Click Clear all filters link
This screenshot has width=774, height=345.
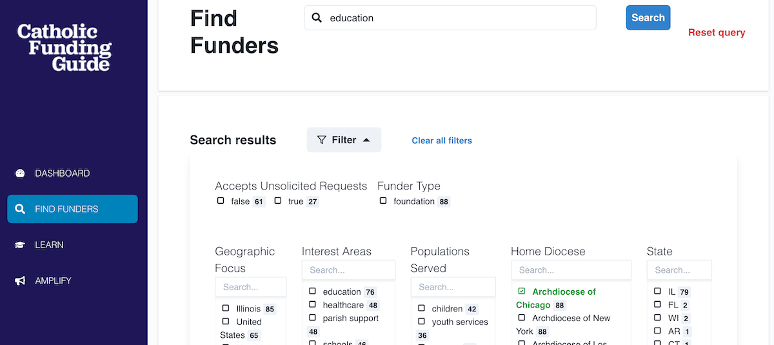pyautogui.click(x=442, y=141)
